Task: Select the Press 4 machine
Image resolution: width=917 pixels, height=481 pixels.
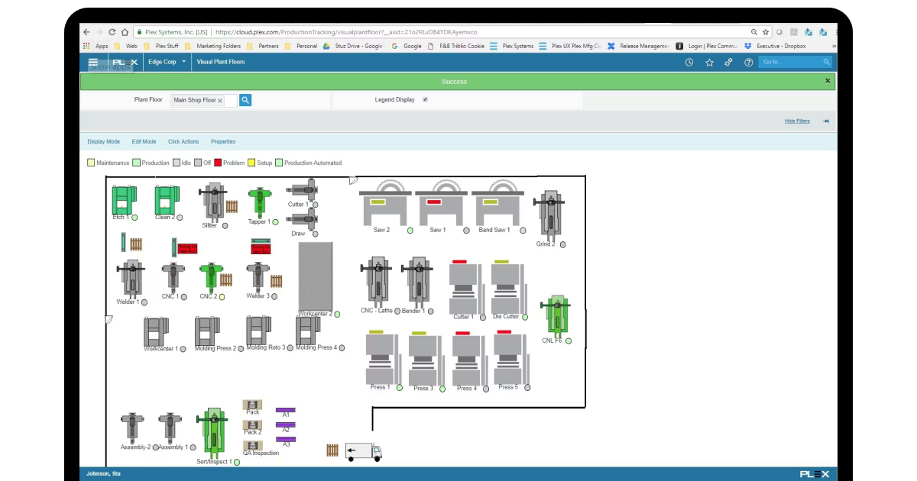Action: coord(469,358)
